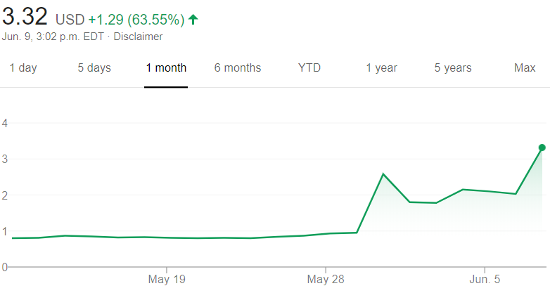
Task: Click the May 19 date label
Action: [x=167, y=280]
